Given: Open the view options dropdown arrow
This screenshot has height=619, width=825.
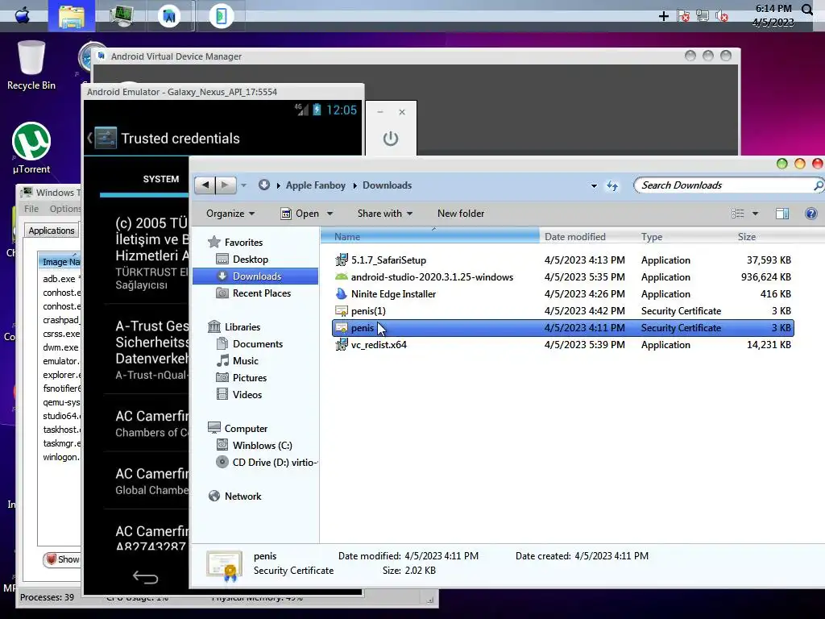Looking at the screenshot, I should click(755, 214).
